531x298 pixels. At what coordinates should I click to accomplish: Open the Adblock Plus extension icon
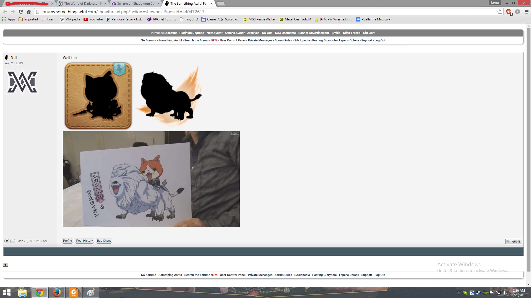509,12
